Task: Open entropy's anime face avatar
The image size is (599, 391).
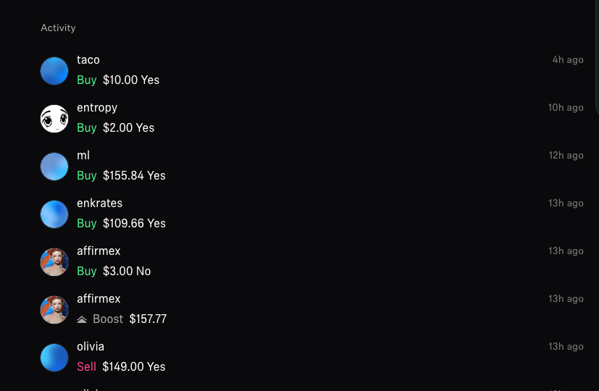Action: 54,119
